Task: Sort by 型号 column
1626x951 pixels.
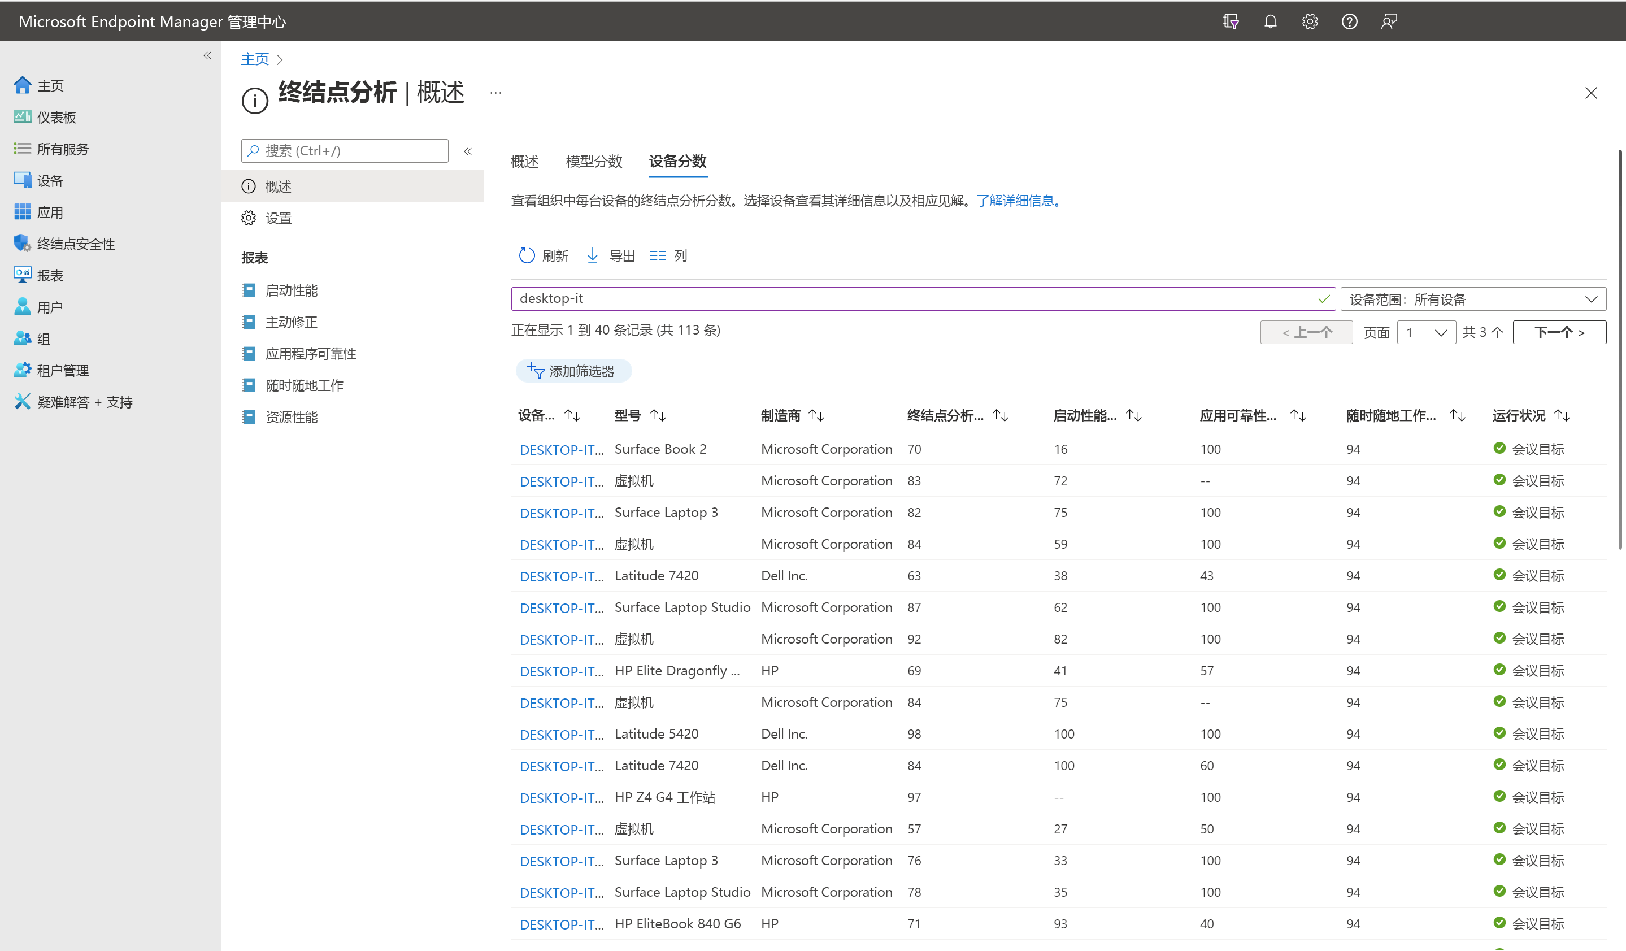Action: coord(658,415)
